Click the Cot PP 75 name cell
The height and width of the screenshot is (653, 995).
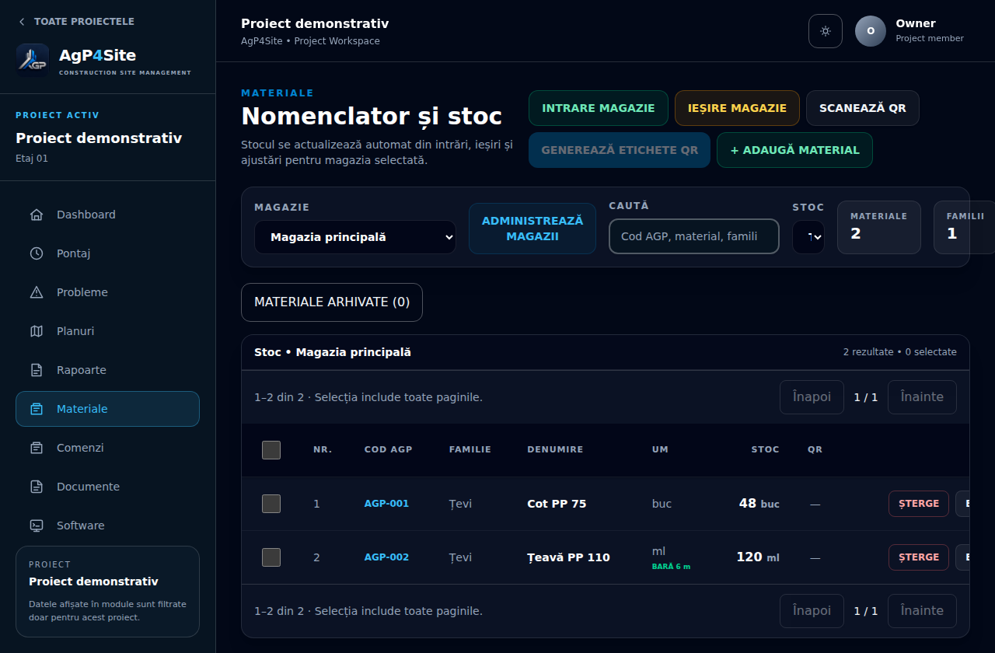tap(557, 504)
